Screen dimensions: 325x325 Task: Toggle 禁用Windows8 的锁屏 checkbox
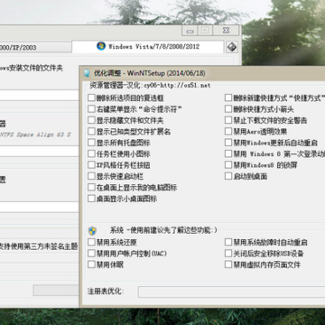point(228,165)
